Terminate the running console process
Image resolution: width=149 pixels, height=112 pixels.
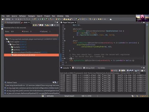[112, 71]
